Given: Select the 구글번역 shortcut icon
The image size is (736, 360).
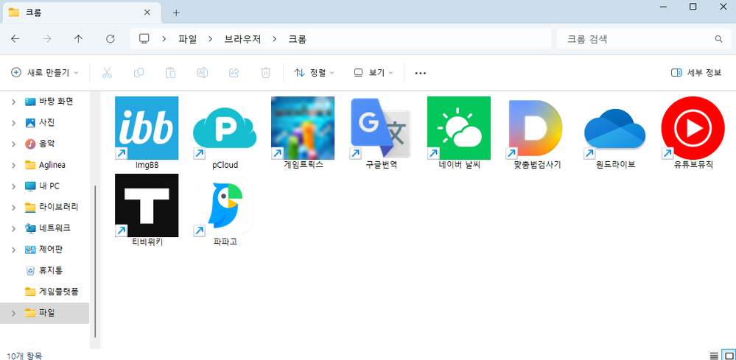Looking at the screenshot, I should pyautogui.click(x=380, y=128).
